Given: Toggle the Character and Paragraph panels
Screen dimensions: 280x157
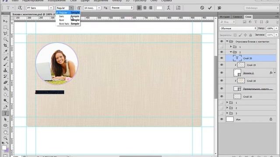Looking at the screenshot, I should pyautogui.click(x=178, y=8).
